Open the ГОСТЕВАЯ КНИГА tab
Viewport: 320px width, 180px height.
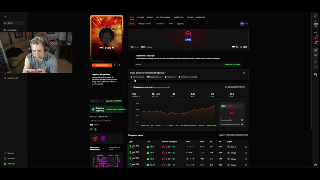163,17
